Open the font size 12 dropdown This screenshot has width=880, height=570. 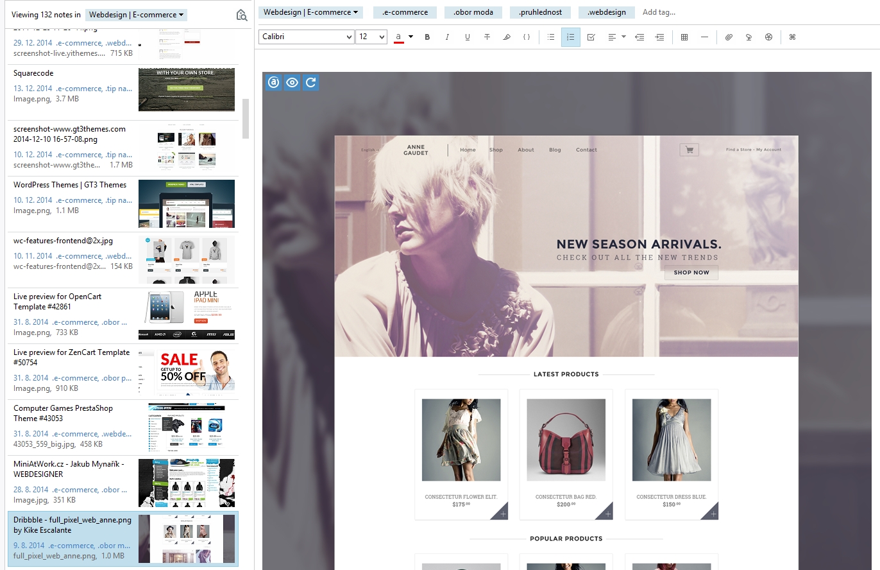pyautogui.click(x=371, y=37)
